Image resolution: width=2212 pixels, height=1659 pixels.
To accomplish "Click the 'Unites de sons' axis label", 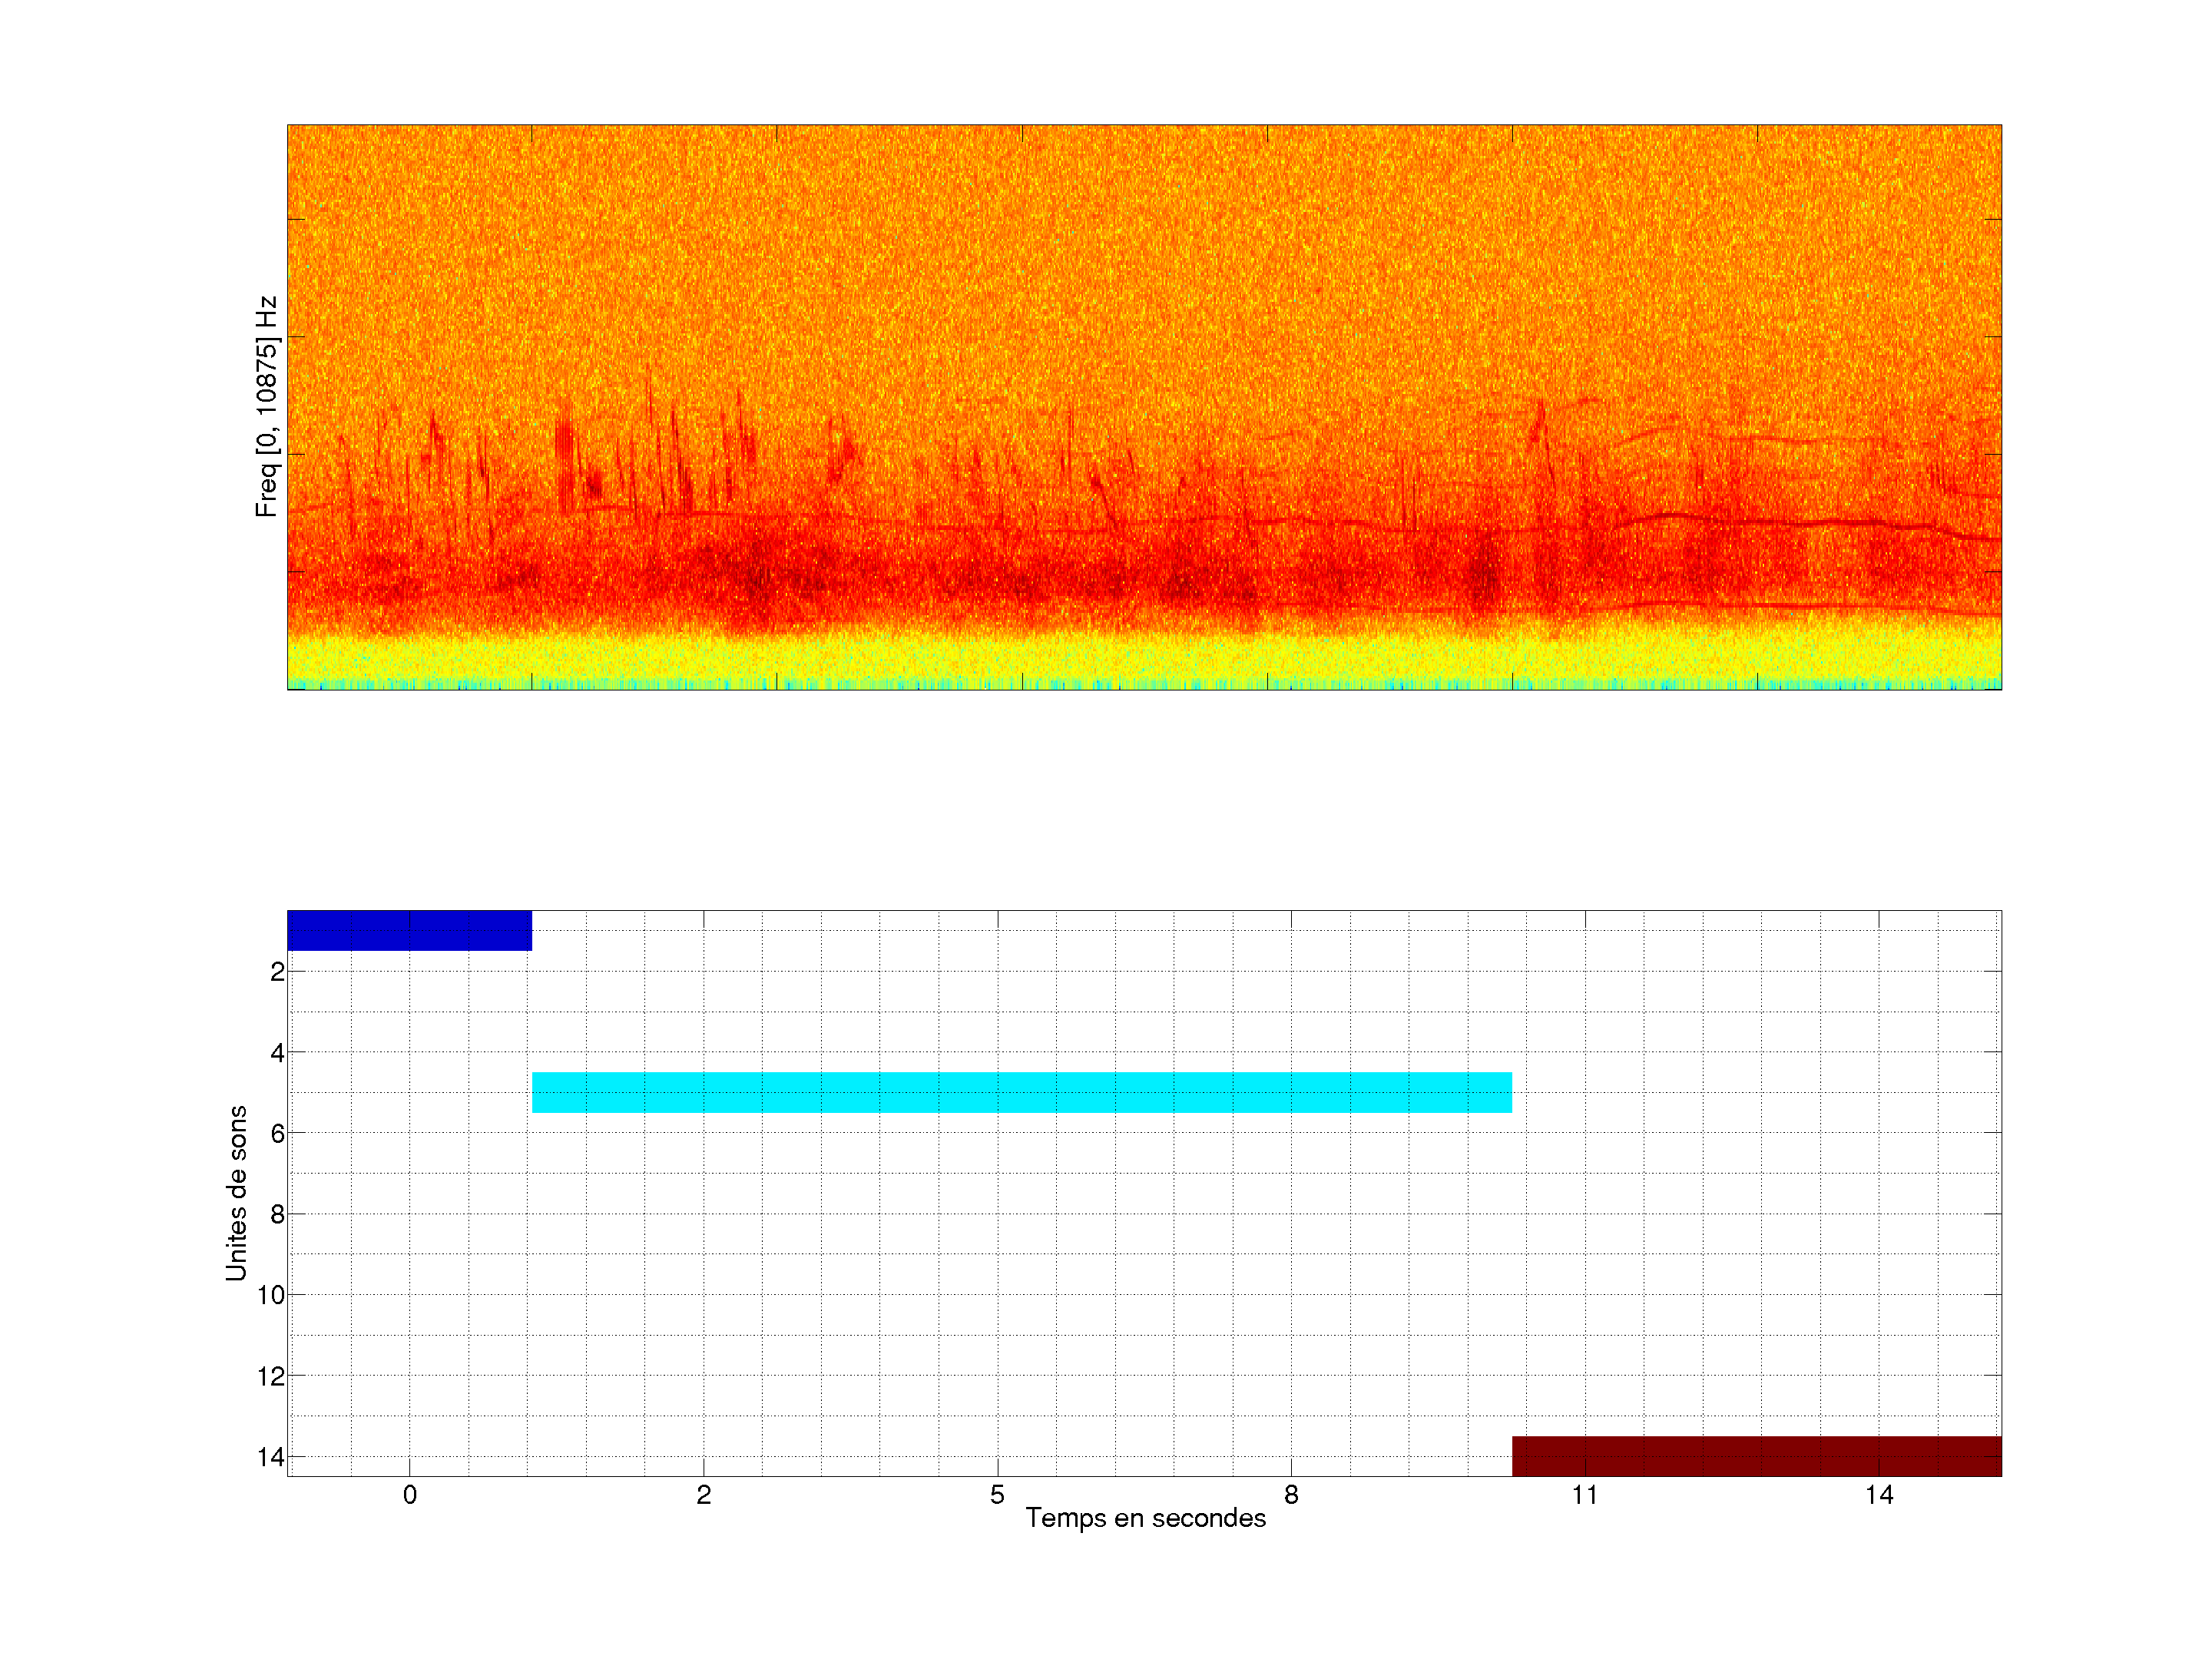I will [236, 1193].
